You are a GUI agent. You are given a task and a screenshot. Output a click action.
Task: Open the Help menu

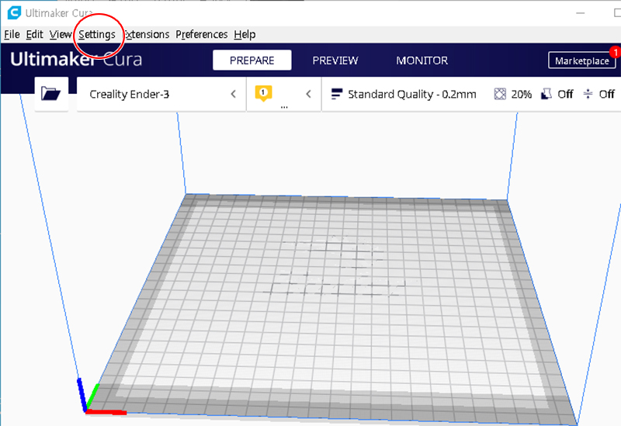[x=245, y=34]
